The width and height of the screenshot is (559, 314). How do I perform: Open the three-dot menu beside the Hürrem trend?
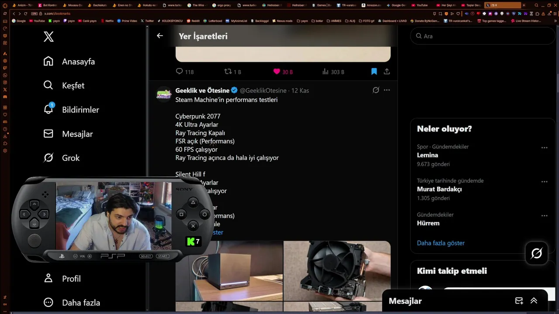[544, 216]
